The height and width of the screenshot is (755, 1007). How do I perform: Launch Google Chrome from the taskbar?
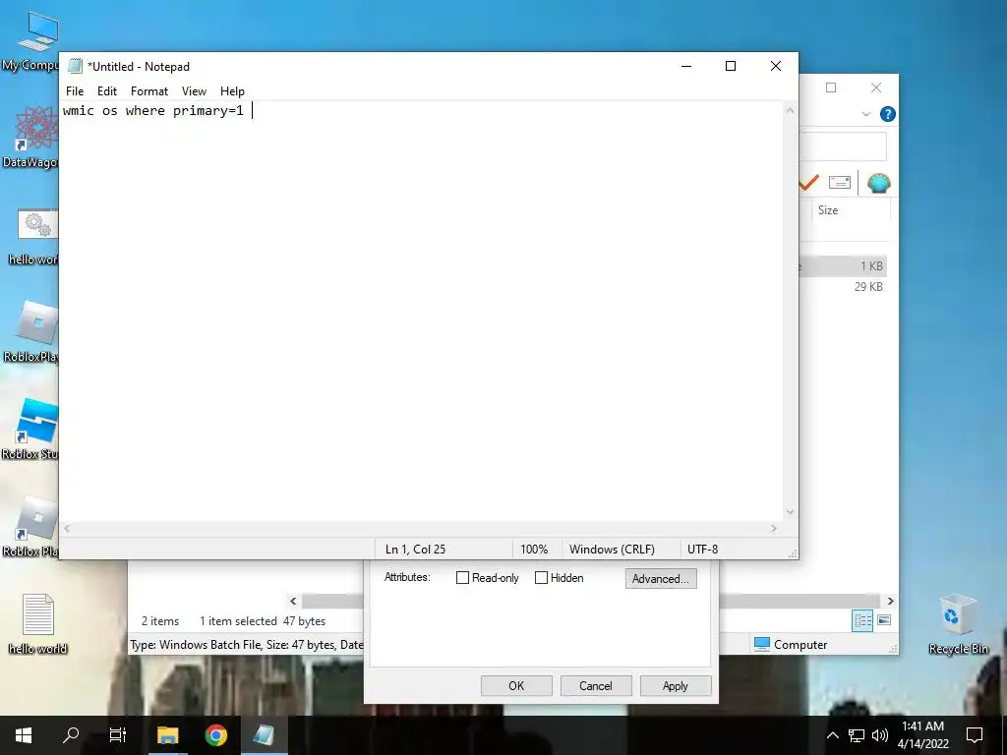click(x=215, y=735)
